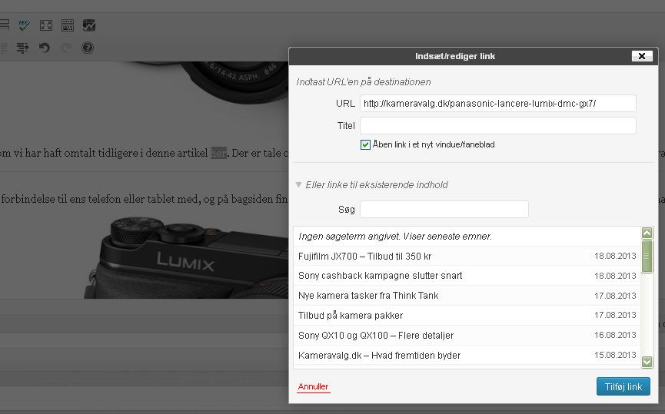This screenshot has width=665, height=414.
Task: Click the 'Annuller' link
Action: click(313, 386)
